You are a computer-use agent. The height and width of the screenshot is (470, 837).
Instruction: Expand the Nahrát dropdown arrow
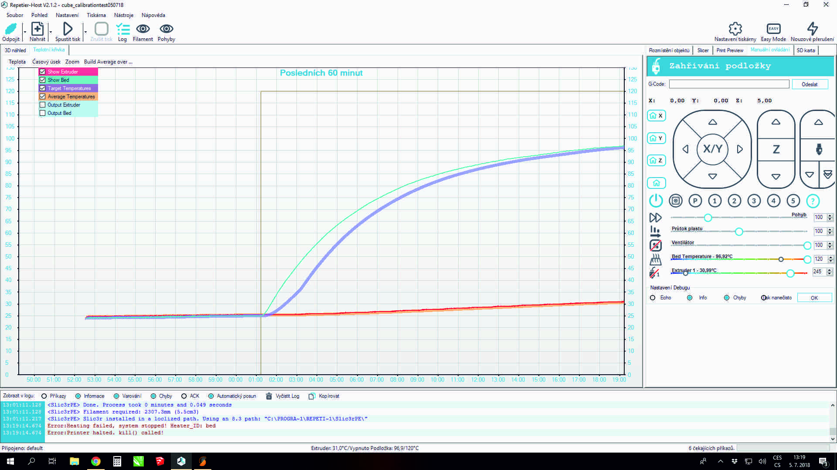pos(51,32)
